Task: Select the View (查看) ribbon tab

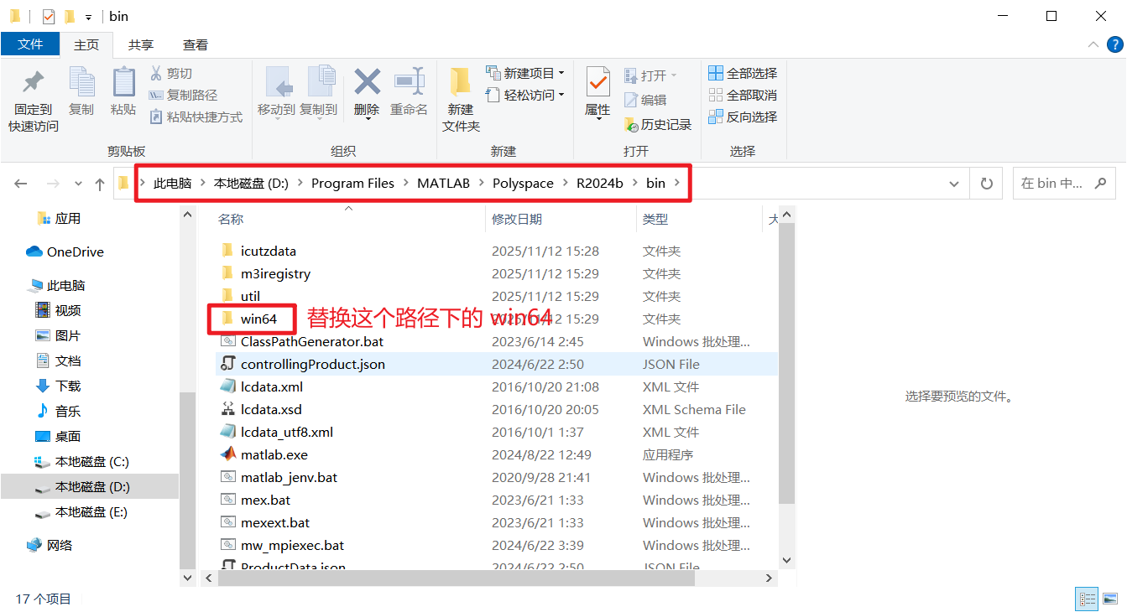Action: point(196,44)
